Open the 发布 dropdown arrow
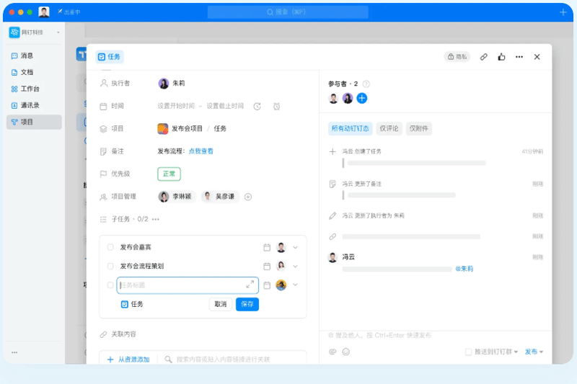The width and height of the screenshot is (577, 384). [541, 352]
